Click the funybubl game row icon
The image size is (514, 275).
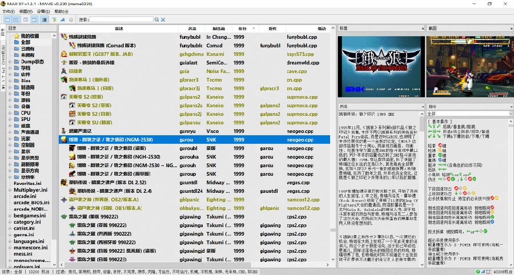click(x=64, y=37)
